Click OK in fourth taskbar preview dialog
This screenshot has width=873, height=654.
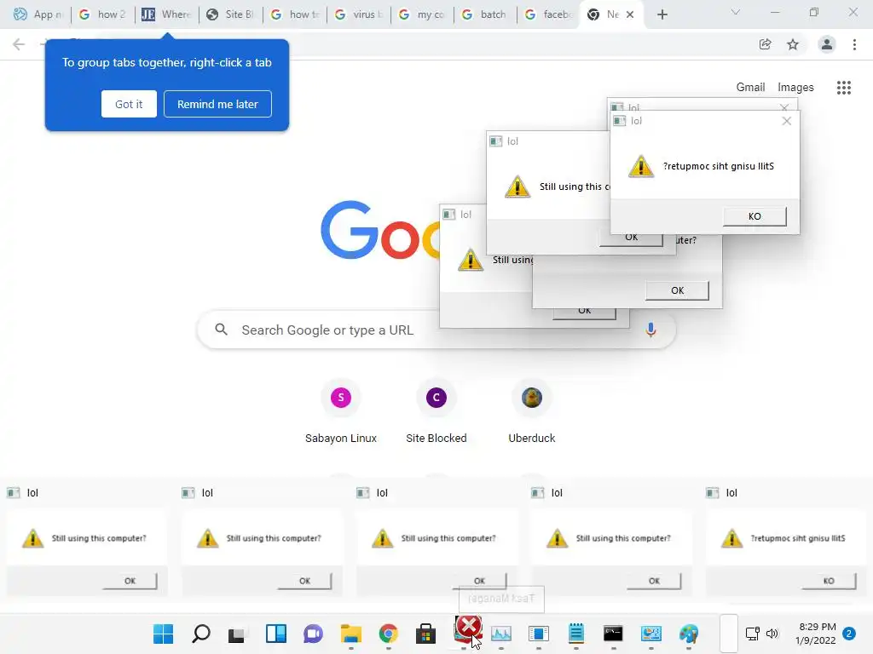[654, 581]
